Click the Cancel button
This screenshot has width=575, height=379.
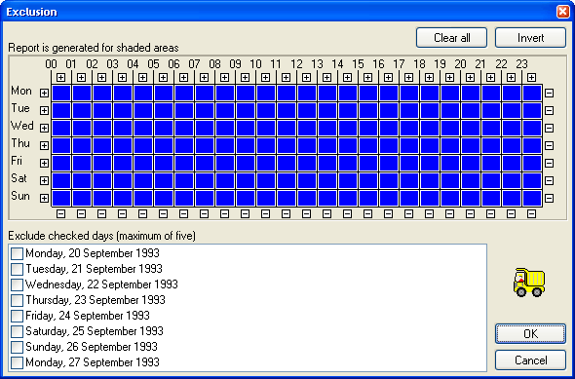530,360
